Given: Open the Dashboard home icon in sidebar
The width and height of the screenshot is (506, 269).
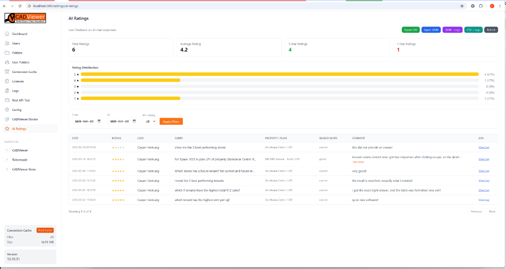Looking at the screenshot, I should tap(7, 34).
